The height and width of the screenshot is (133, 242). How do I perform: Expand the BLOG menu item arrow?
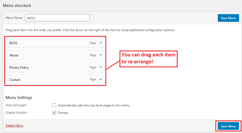tap(101, 43)
